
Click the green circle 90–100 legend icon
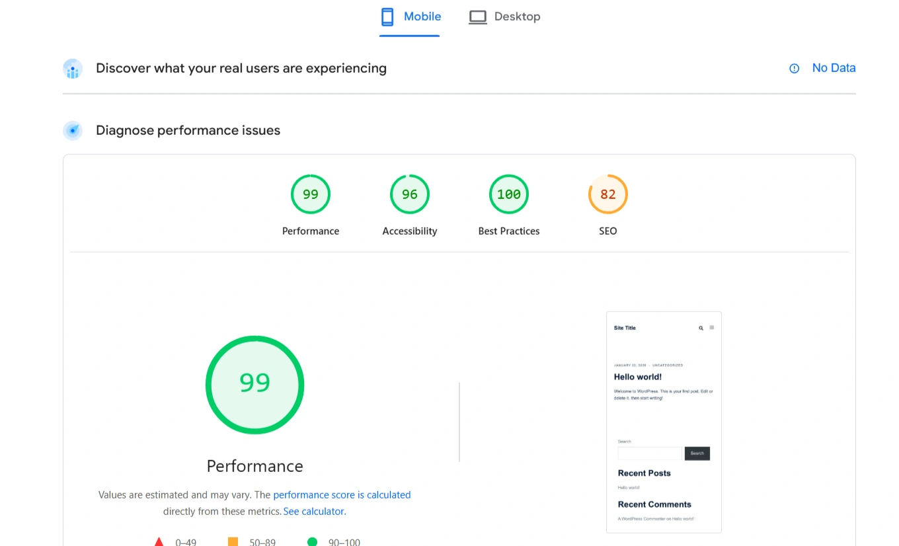pos(312,542)
